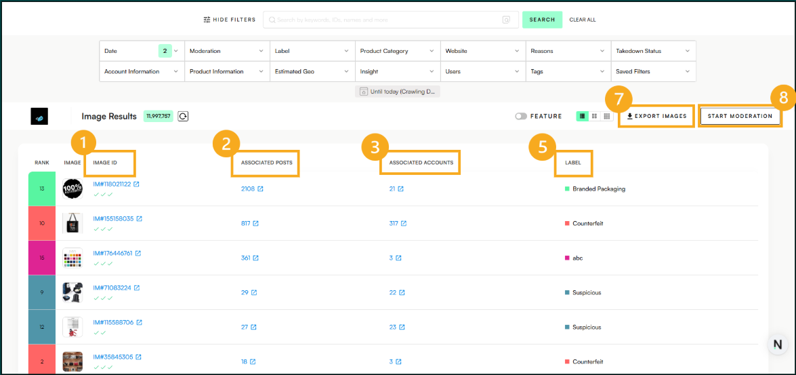Open the Users filter dropdown
This screenshot has height=375, width=796.
point(483,72)
